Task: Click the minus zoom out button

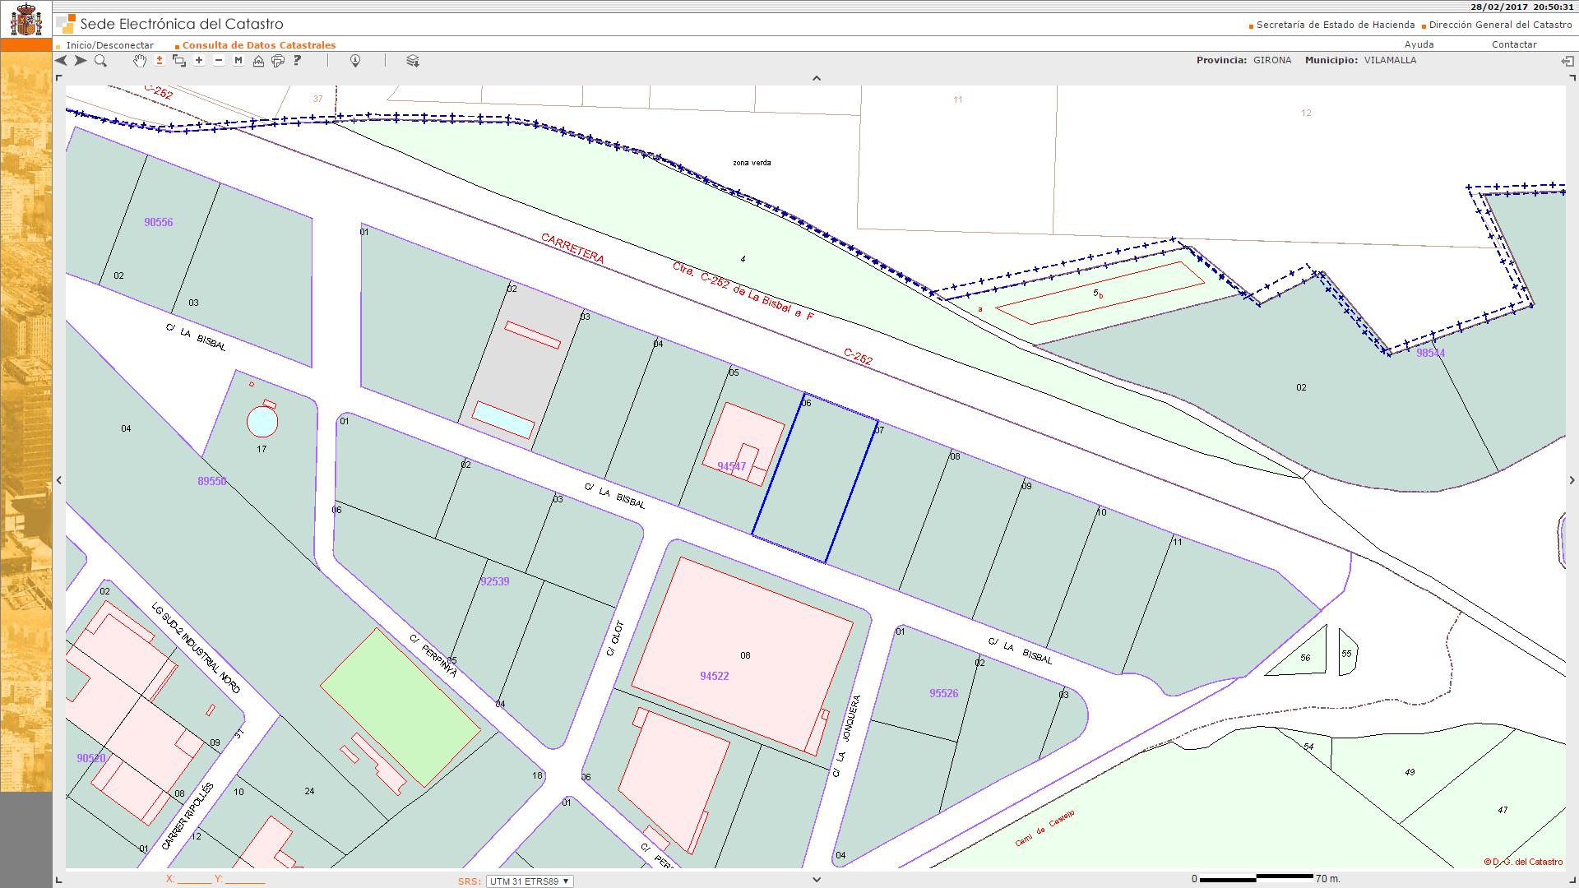Action: tap(219, 61)
